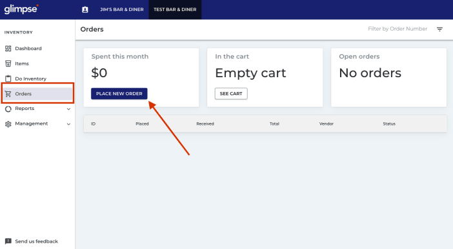This screenshot has width=453, height=249.
Task: Click the Orders page heading
Action: coord(92,29)
